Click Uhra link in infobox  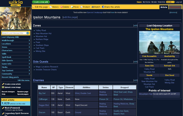click(x=155, y=60)
